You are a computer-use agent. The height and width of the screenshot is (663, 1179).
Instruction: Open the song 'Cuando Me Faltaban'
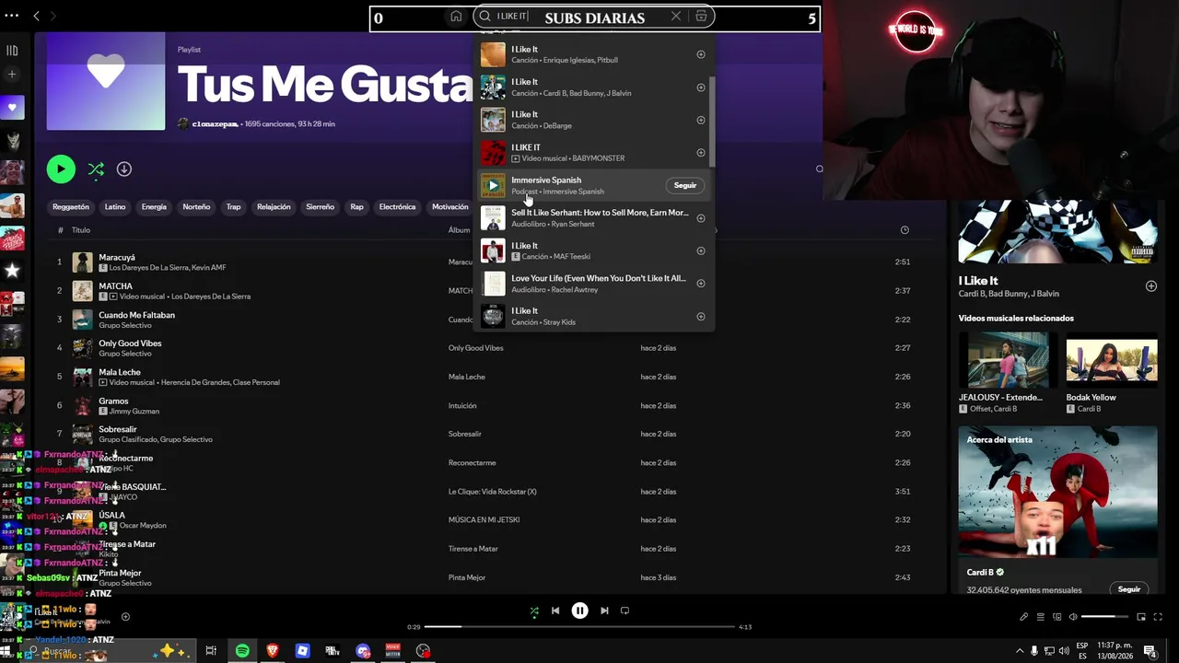[136, 315]
